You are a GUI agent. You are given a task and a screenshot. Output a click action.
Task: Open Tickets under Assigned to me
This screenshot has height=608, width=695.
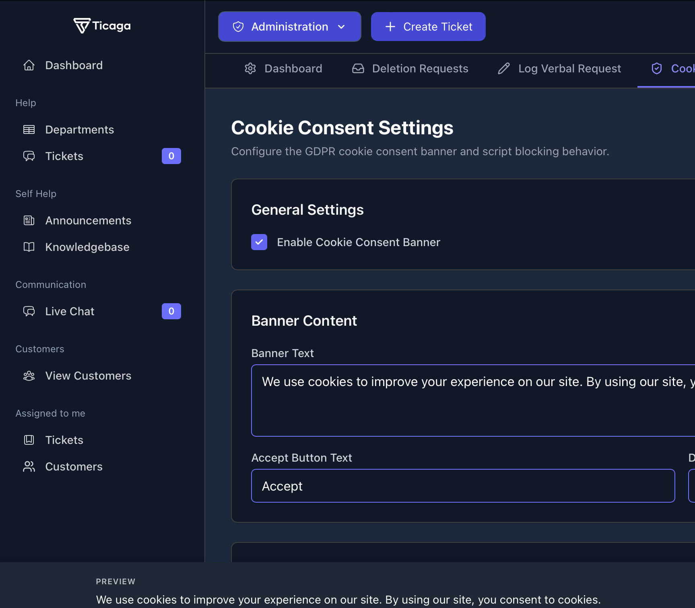[x=64, y=440]
